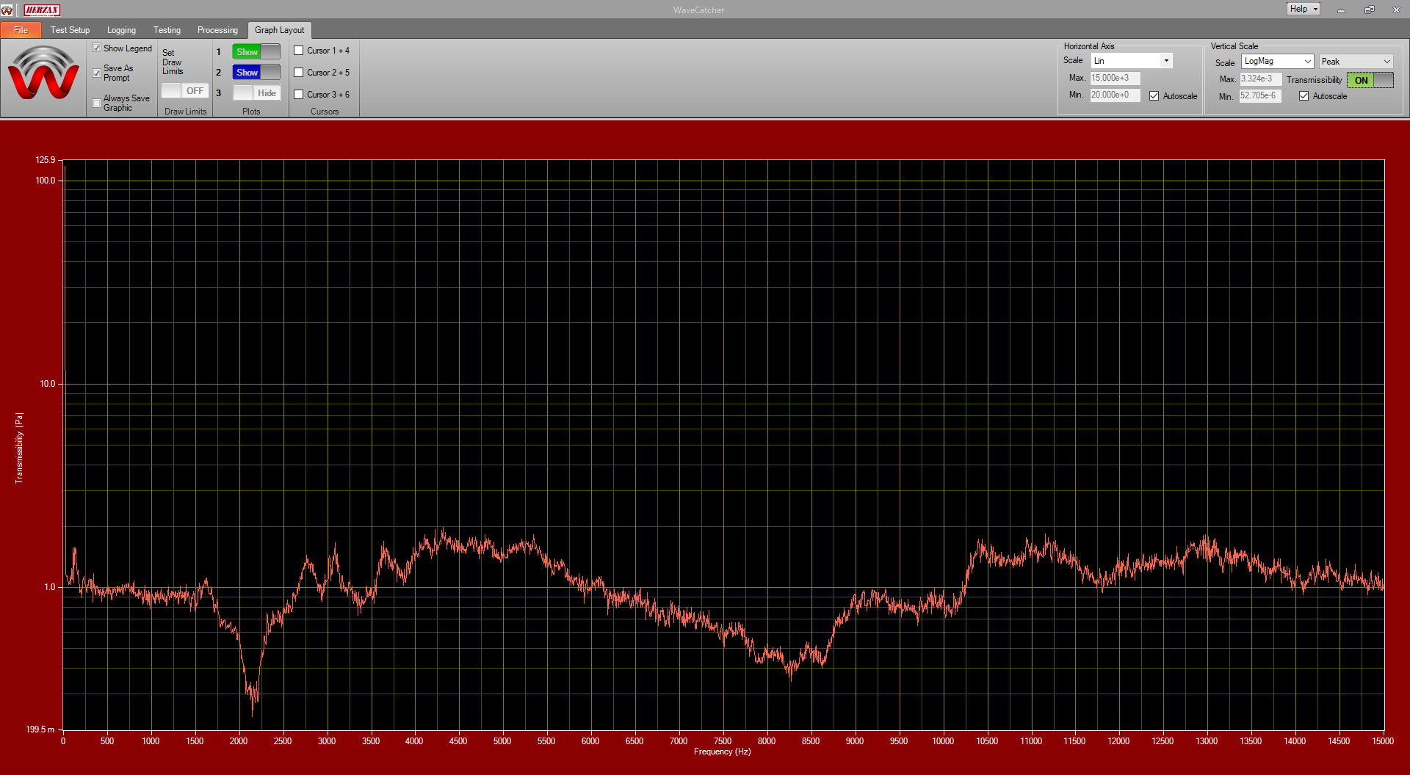The image size is (1410, 775).
Task: Click the Horizontal Axis Max. field
Action: coord(1115,78)
